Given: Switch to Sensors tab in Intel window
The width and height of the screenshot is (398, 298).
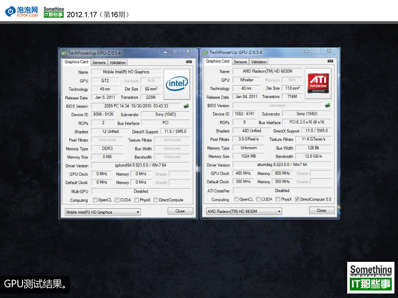Looking at the screenshot, I should click(99, 62).
